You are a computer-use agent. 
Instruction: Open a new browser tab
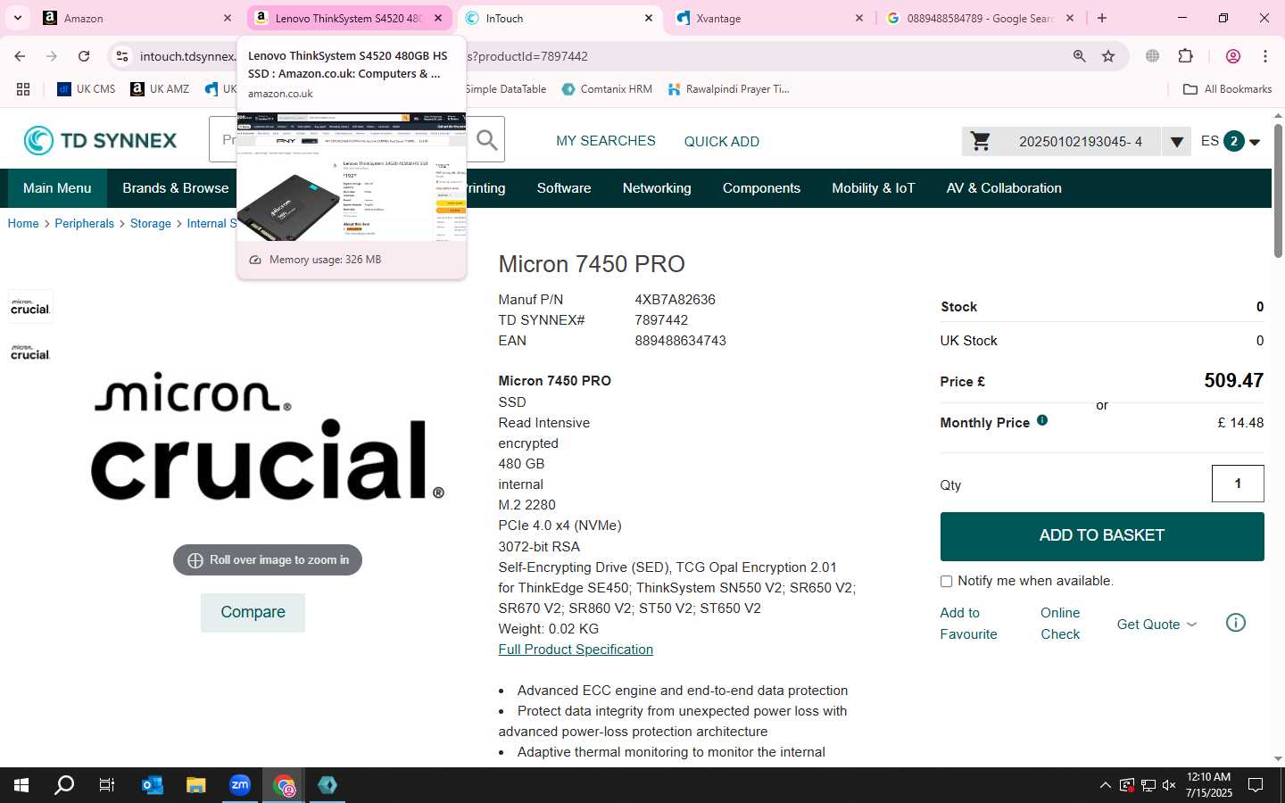coord(1102,18)
